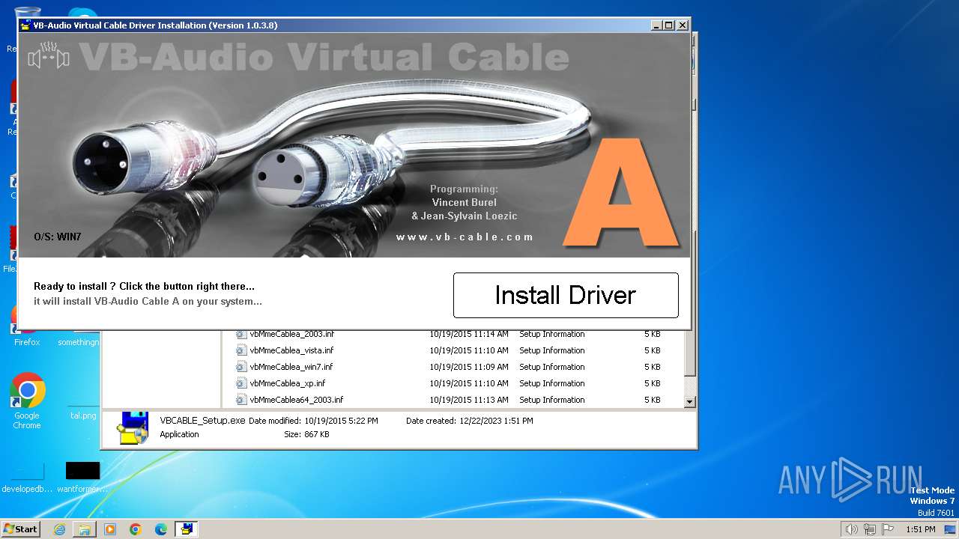959x539 pixels.
Task: Click the VBCABLE_Setup.exe name in details pane
Action: tap(202, 421)
